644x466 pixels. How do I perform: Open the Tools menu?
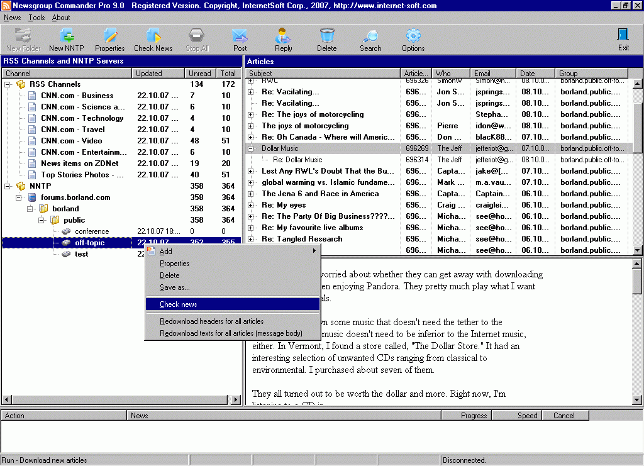click(x=36, y=18)
